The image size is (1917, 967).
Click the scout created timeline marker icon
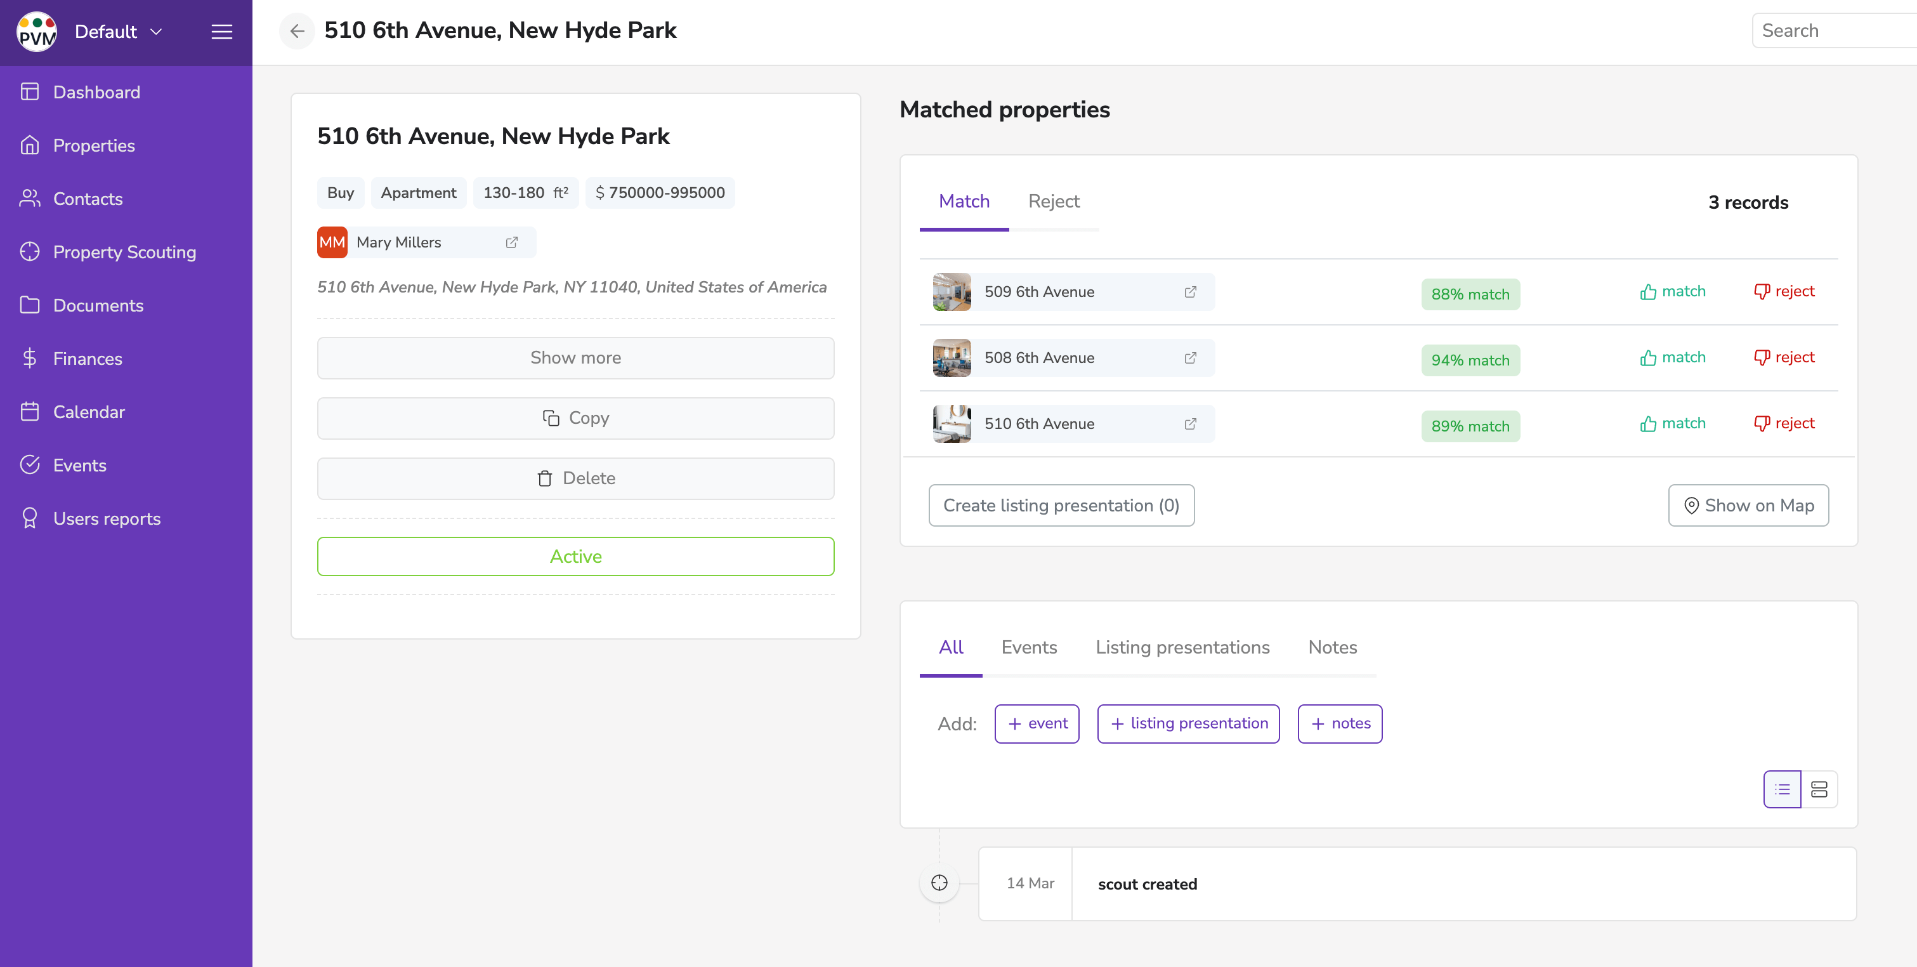pos(939,883)
